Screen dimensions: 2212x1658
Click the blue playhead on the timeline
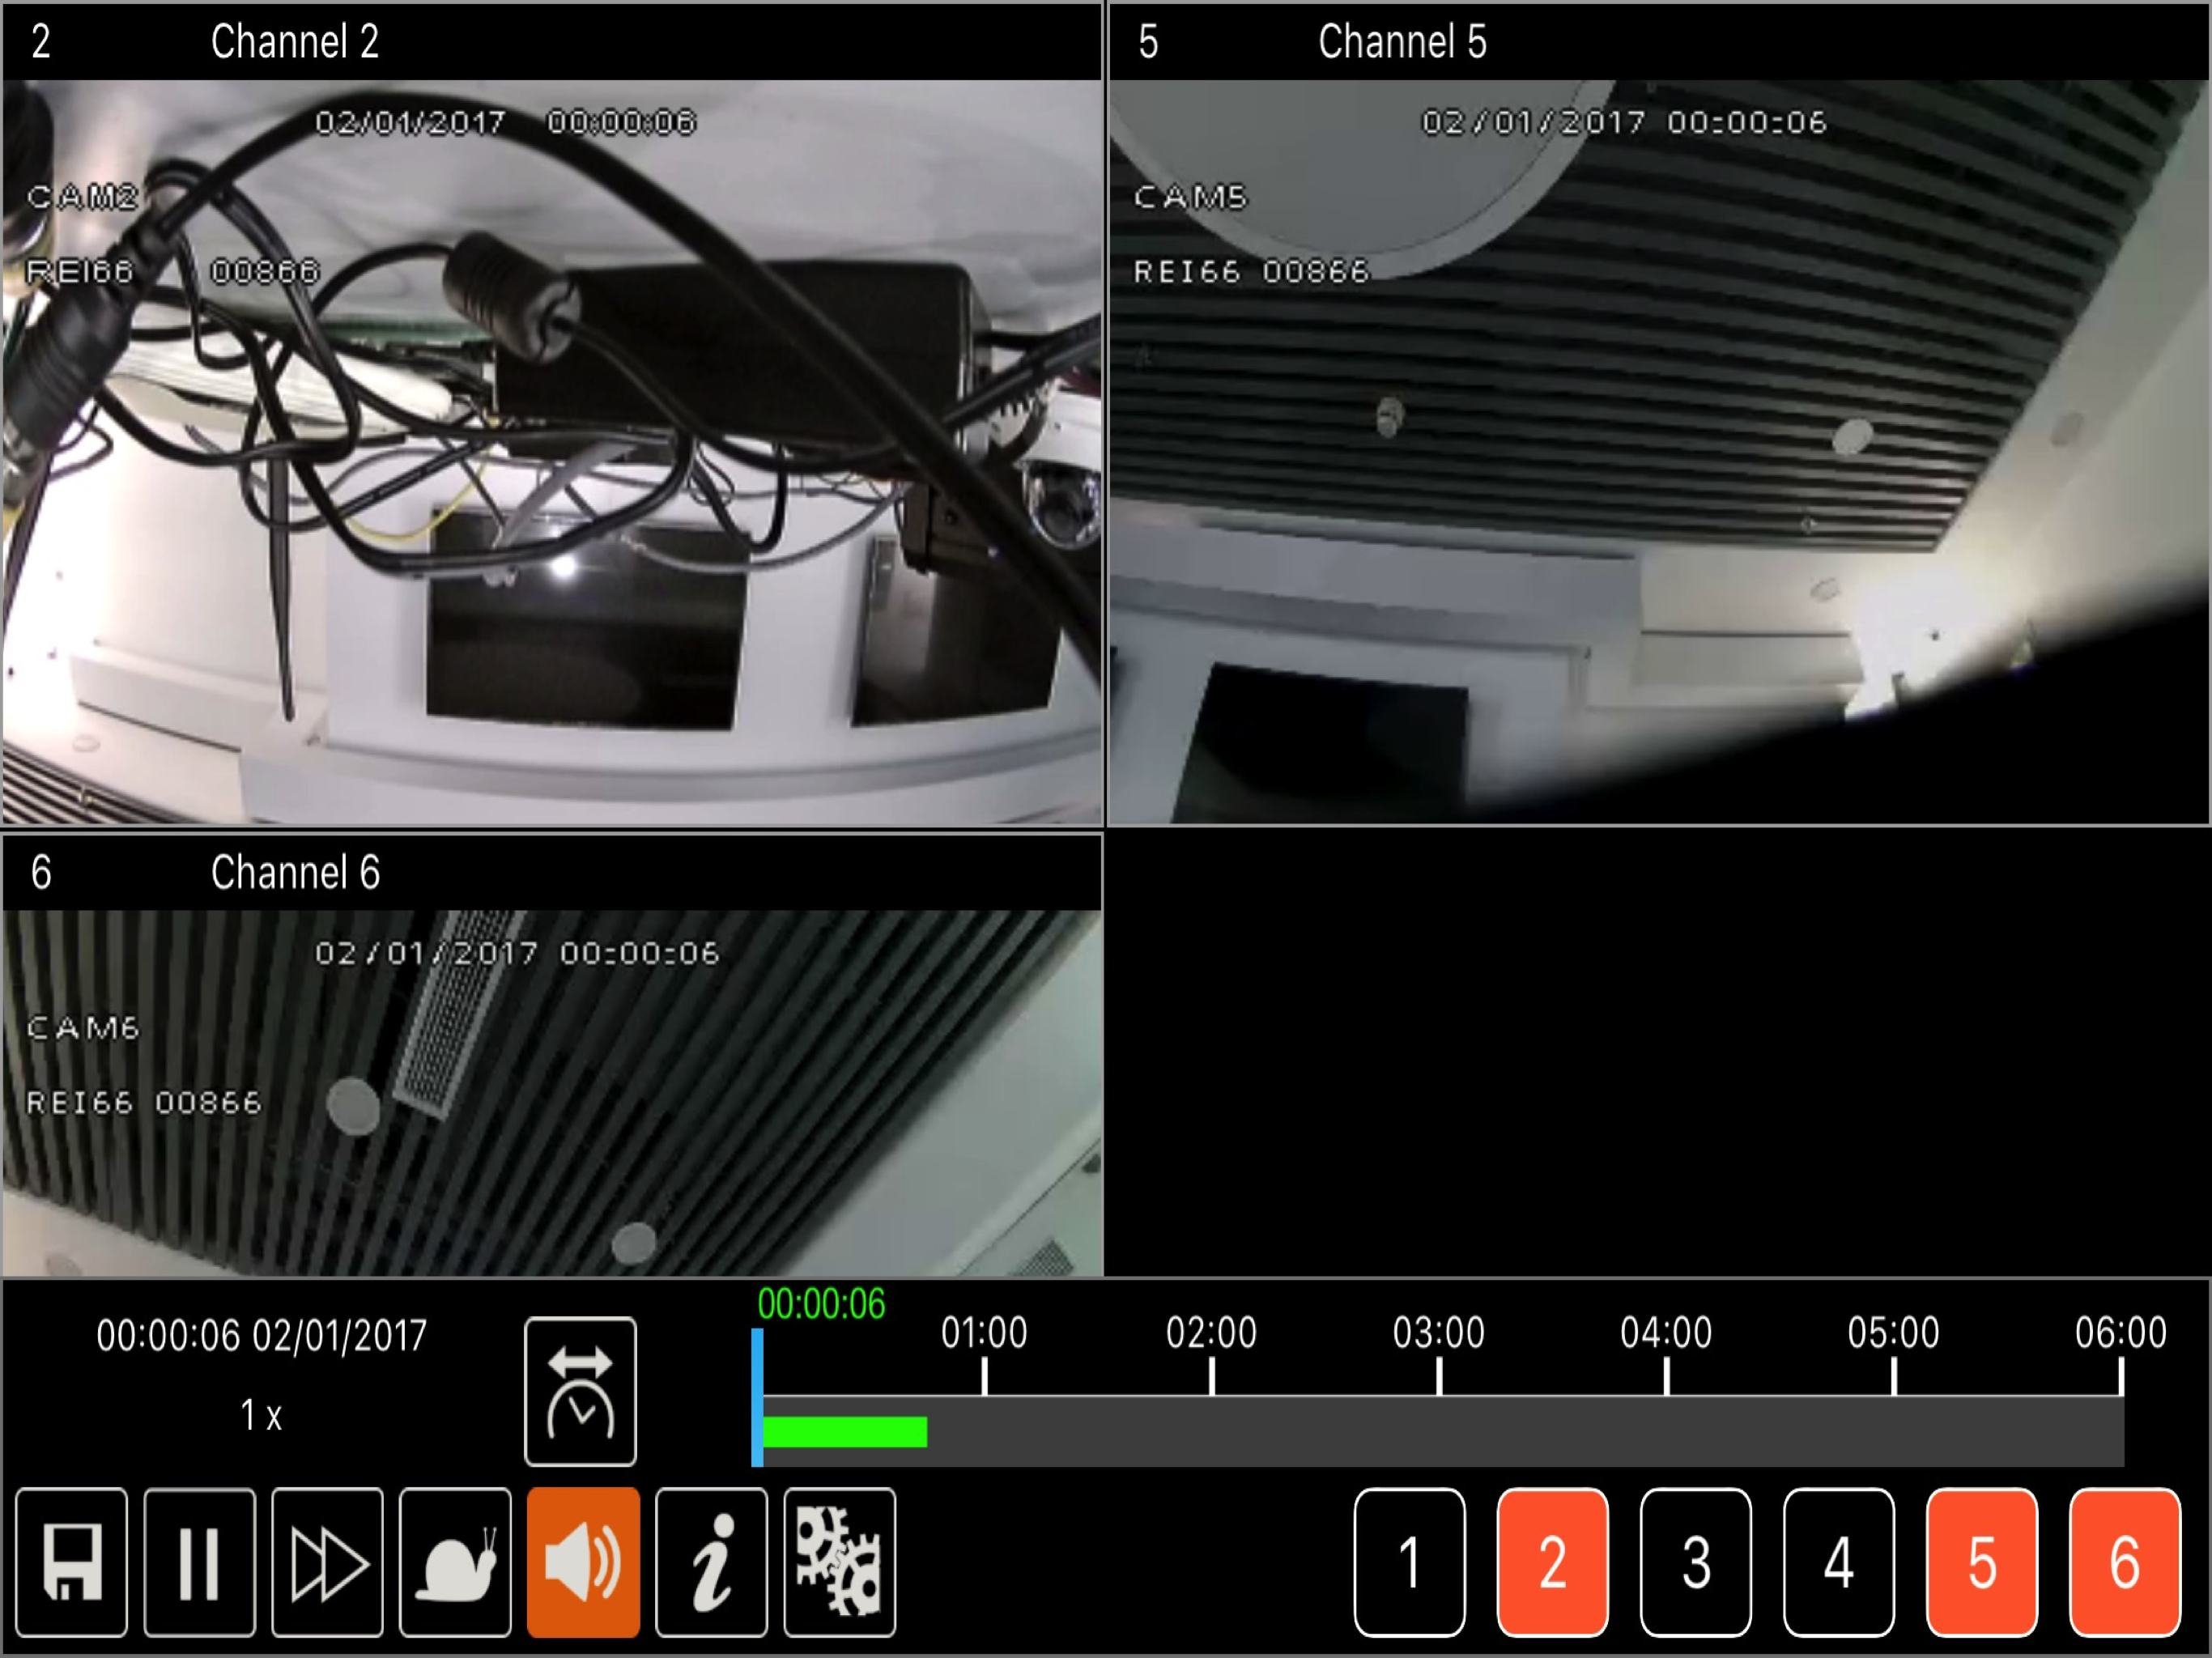tap(757, 1397)
